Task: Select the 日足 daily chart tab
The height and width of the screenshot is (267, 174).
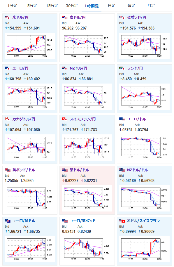Action: tap(111, 6)
